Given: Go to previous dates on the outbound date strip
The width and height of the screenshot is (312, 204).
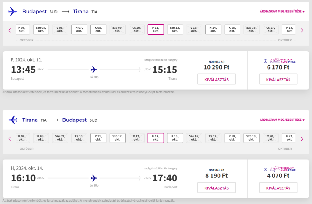Looking at the screenshot, I should click(10, 30).
